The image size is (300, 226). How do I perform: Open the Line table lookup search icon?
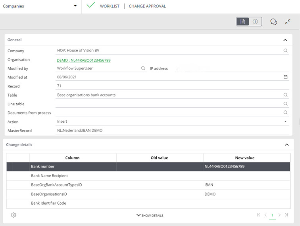pyautogui.click(x=285, y=104)
